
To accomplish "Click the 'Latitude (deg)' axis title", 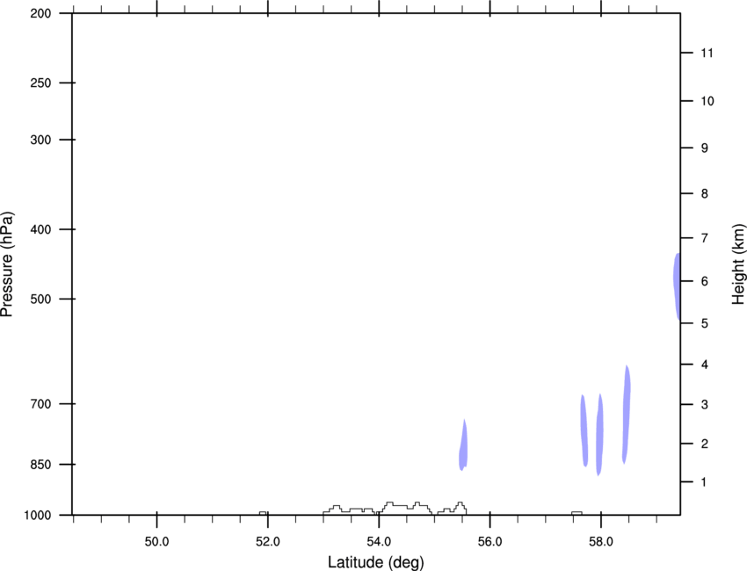I will [x=376, y=562].
